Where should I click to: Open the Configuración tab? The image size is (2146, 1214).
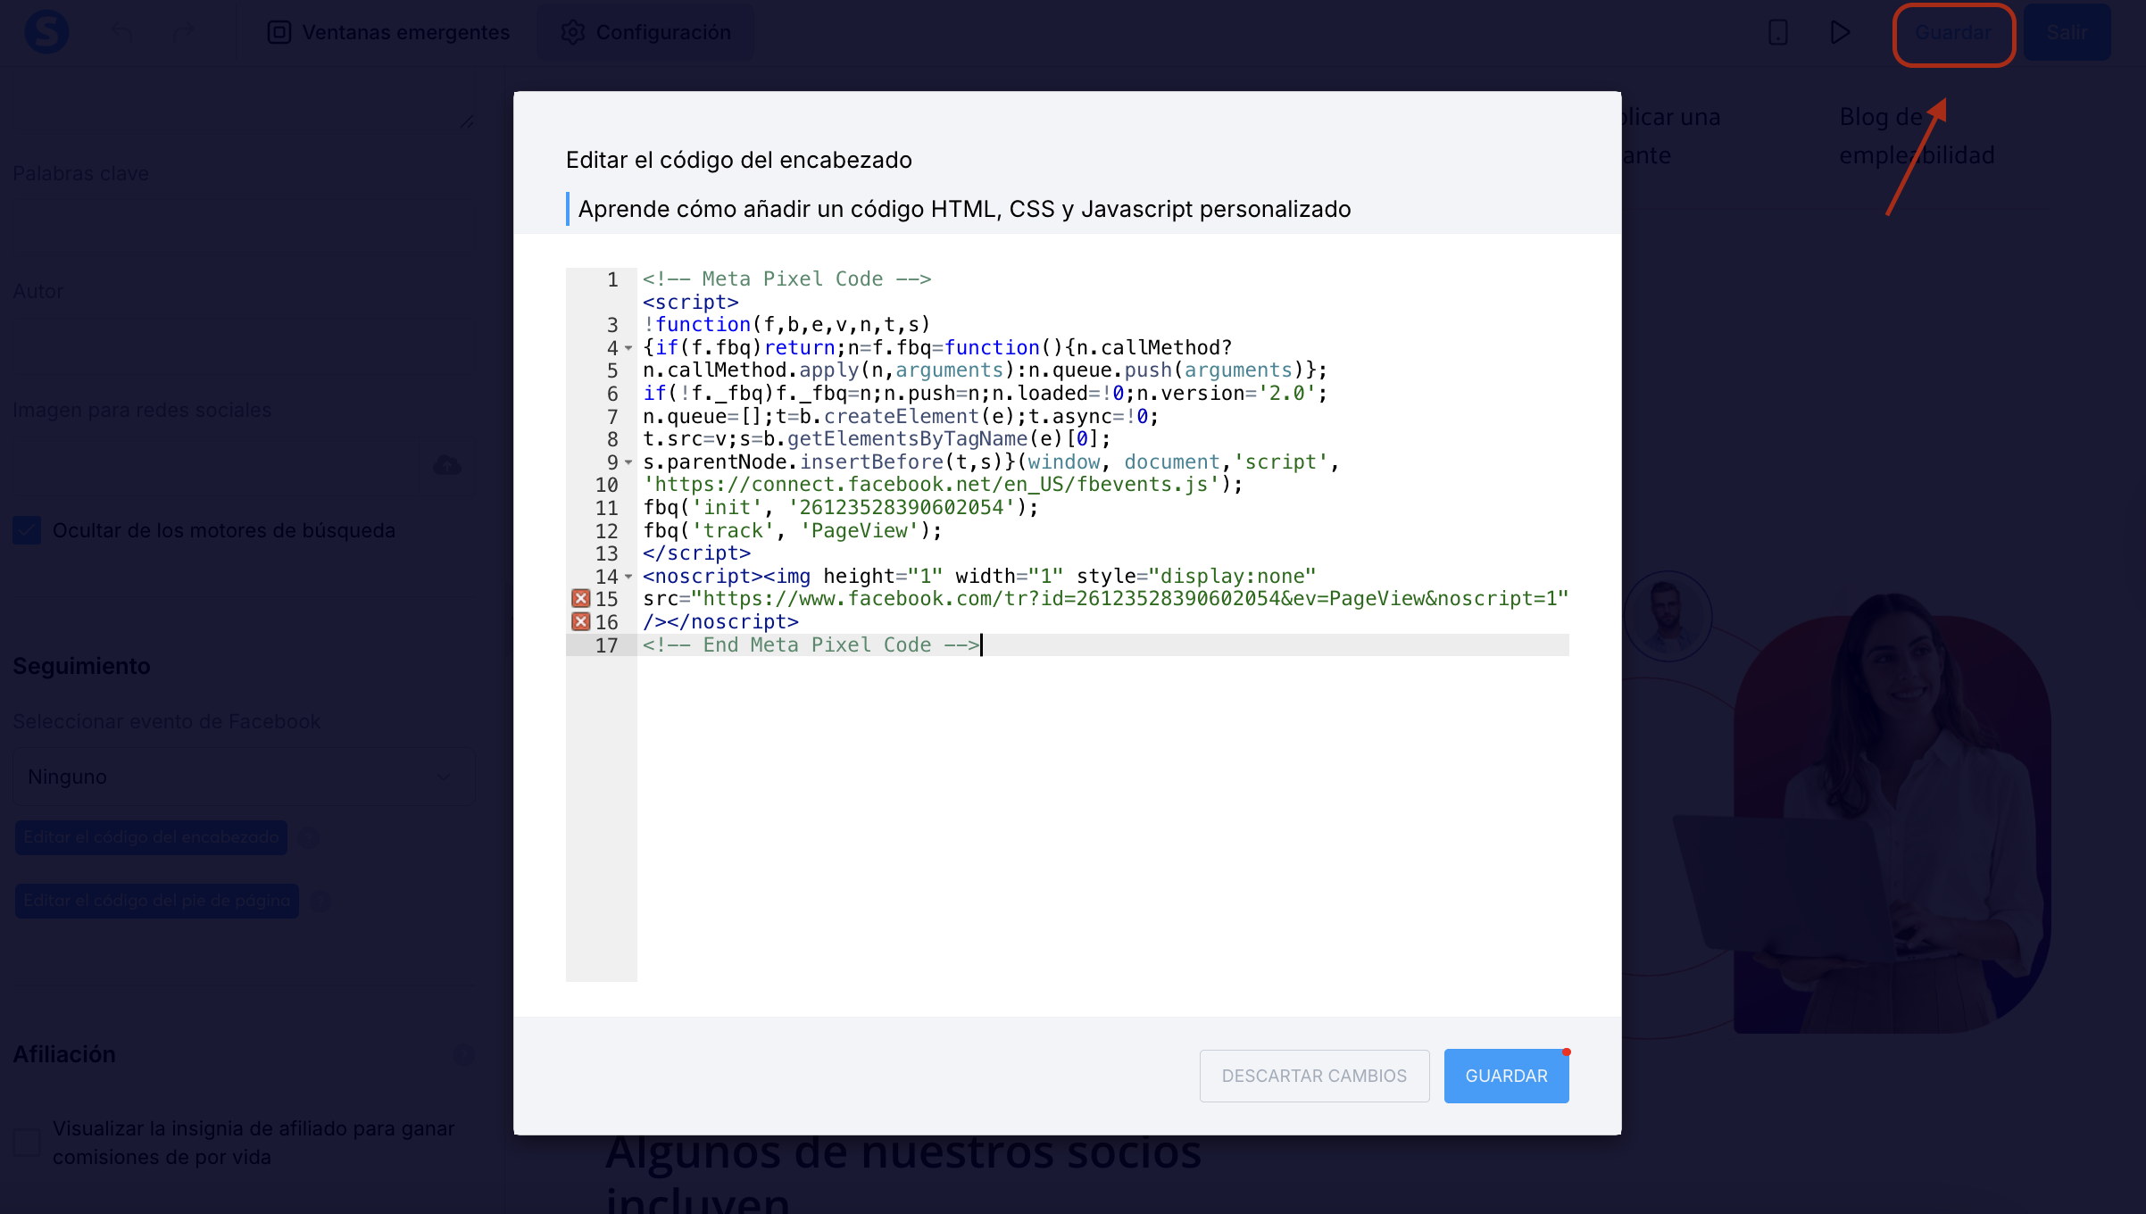tap(645, 33)
